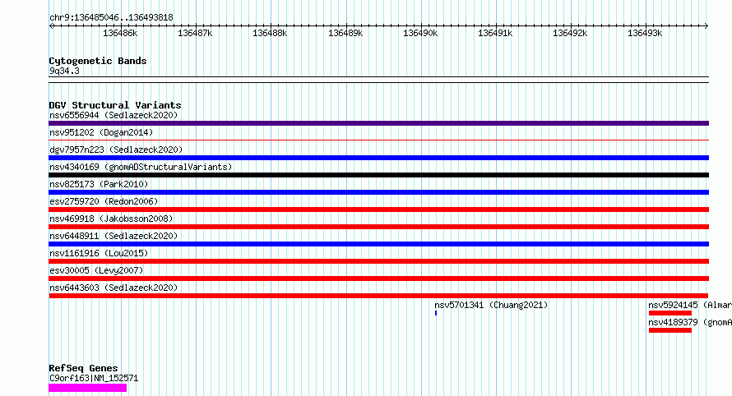The image size is (732, 396).
Task: Open the esv2759720 (Redon2006) label
Action: coord(104,201)
